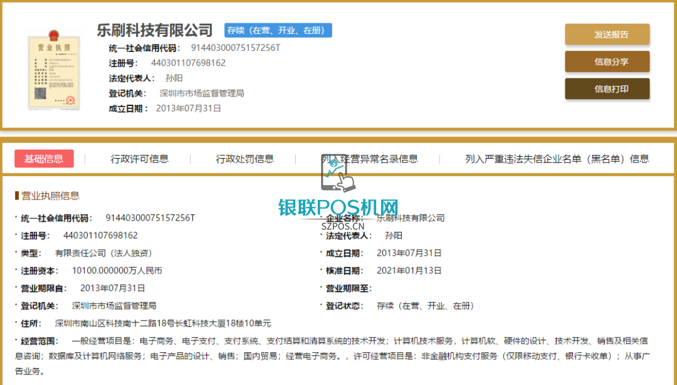Click the header card date 2013年07月31日

coord(188,108)
